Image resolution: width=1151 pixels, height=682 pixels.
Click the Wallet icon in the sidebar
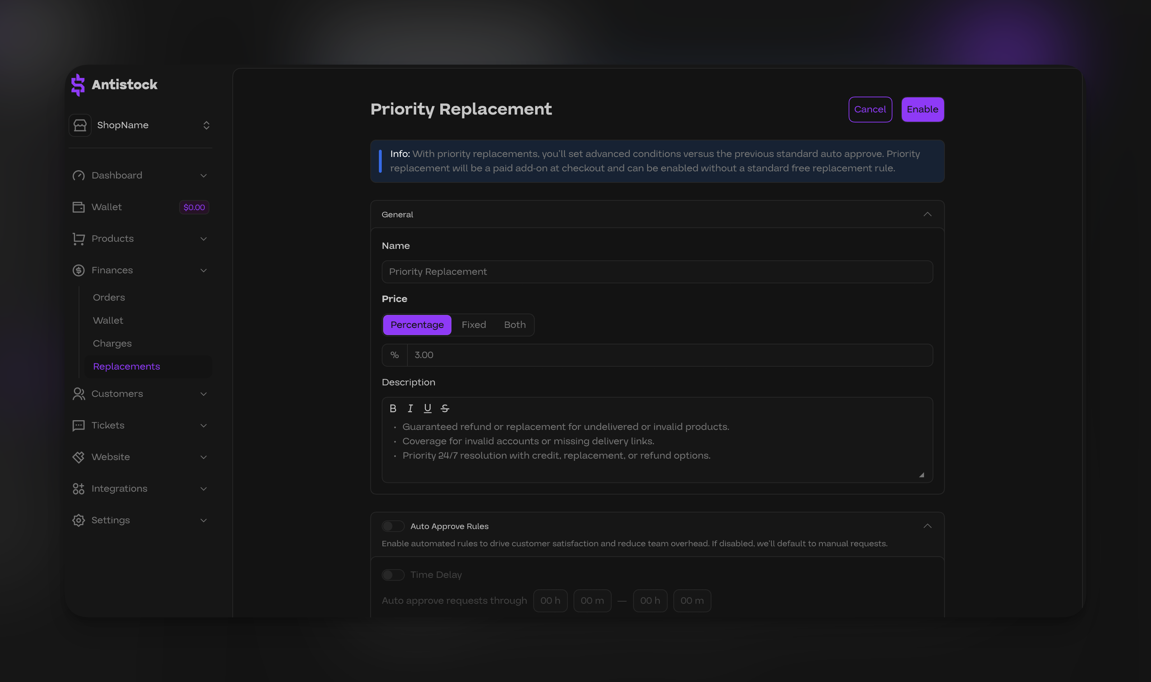tap(78, 207)
